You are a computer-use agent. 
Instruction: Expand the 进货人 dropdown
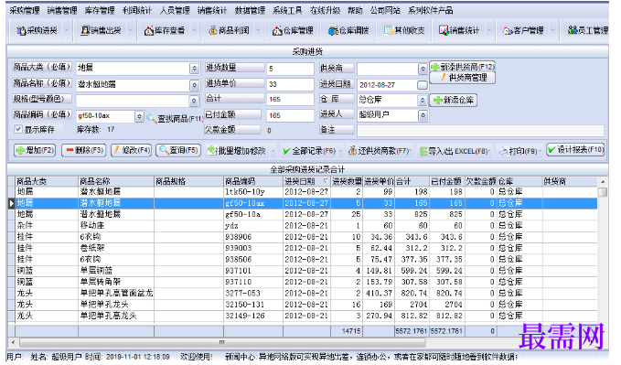(423, 115)
